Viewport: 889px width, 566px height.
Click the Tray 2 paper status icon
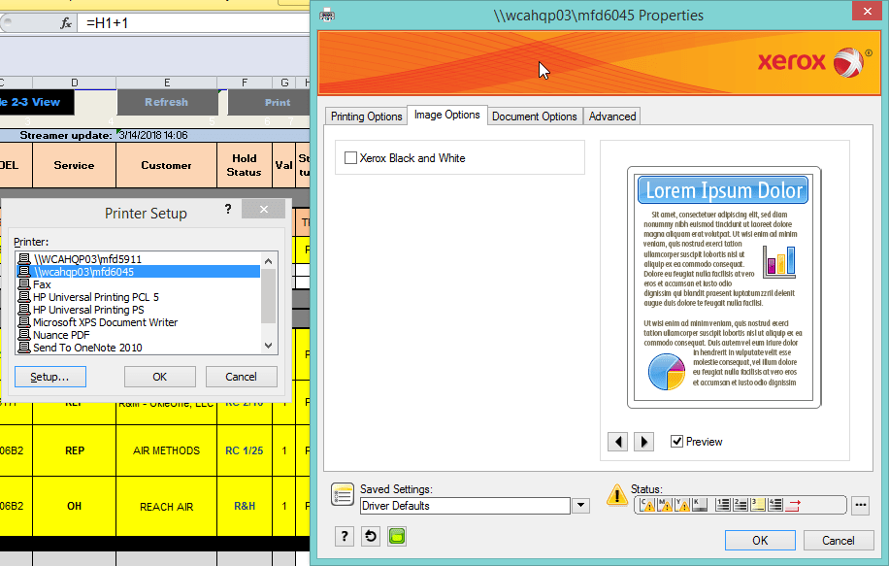click(x=741, y=504)
